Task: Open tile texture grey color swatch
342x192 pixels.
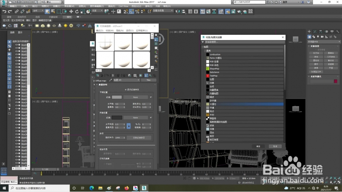Action: coord(117,97)
